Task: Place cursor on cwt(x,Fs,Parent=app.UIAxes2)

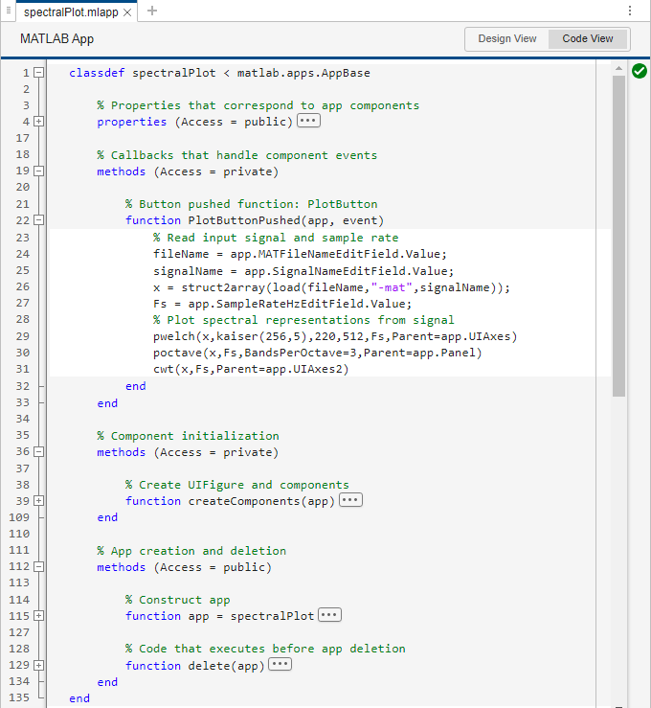Action: point(251,369)
